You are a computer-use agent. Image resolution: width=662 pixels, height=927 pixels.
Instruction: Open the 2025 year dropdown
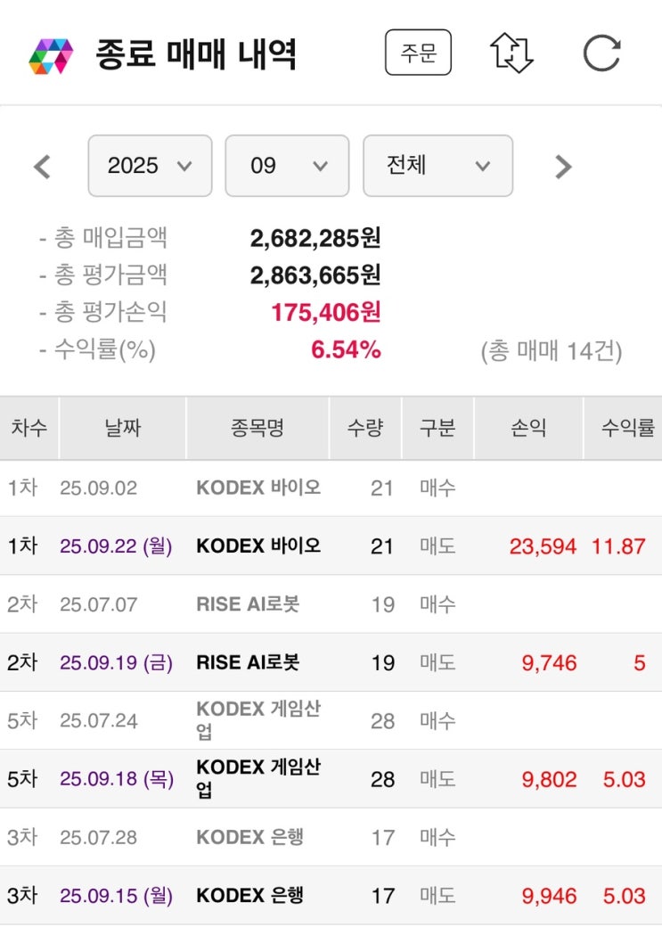[150, 166]
